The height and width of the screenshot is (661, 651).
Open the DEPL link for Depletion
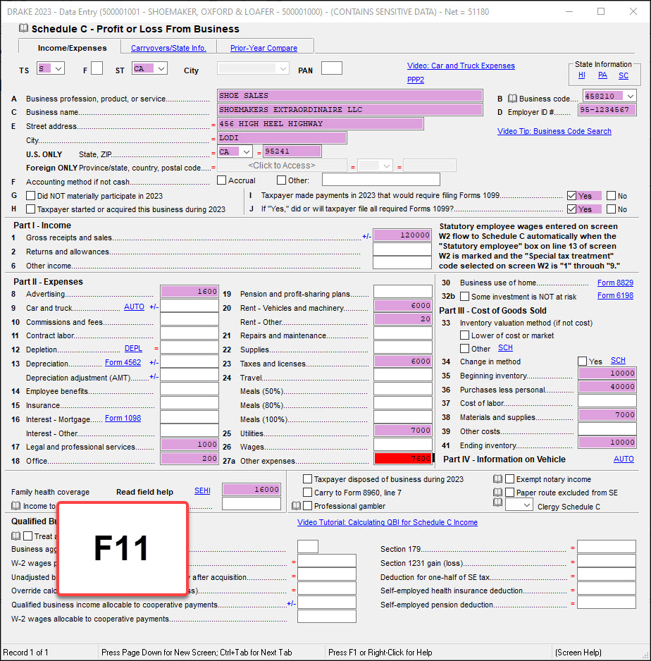(x=133, y=349)
